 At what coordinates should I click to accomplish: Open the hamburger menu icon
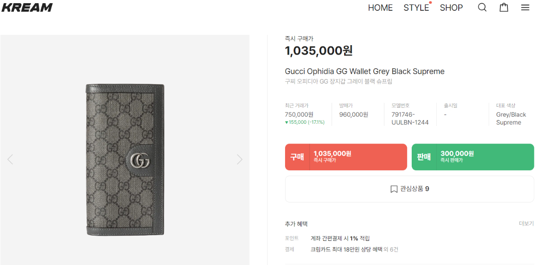click(525, 8)
